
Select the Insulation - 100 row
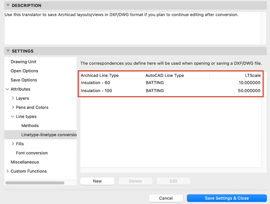171,91
